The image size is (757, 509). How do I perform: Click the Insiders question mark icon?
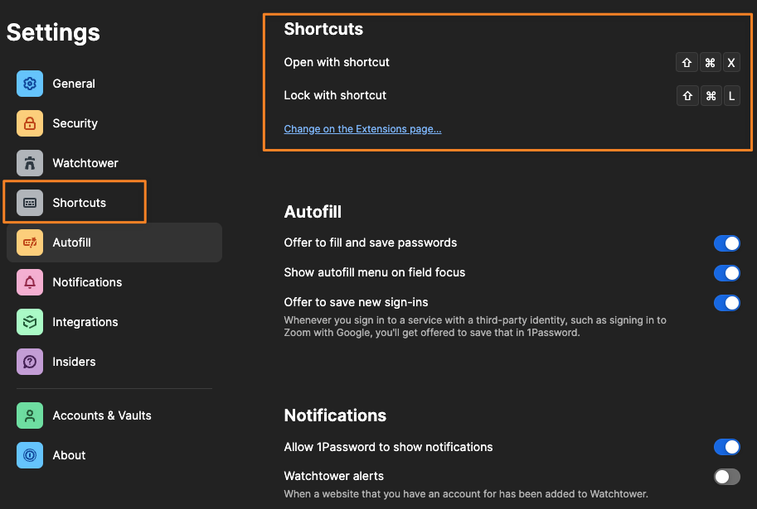click(30, 362)
